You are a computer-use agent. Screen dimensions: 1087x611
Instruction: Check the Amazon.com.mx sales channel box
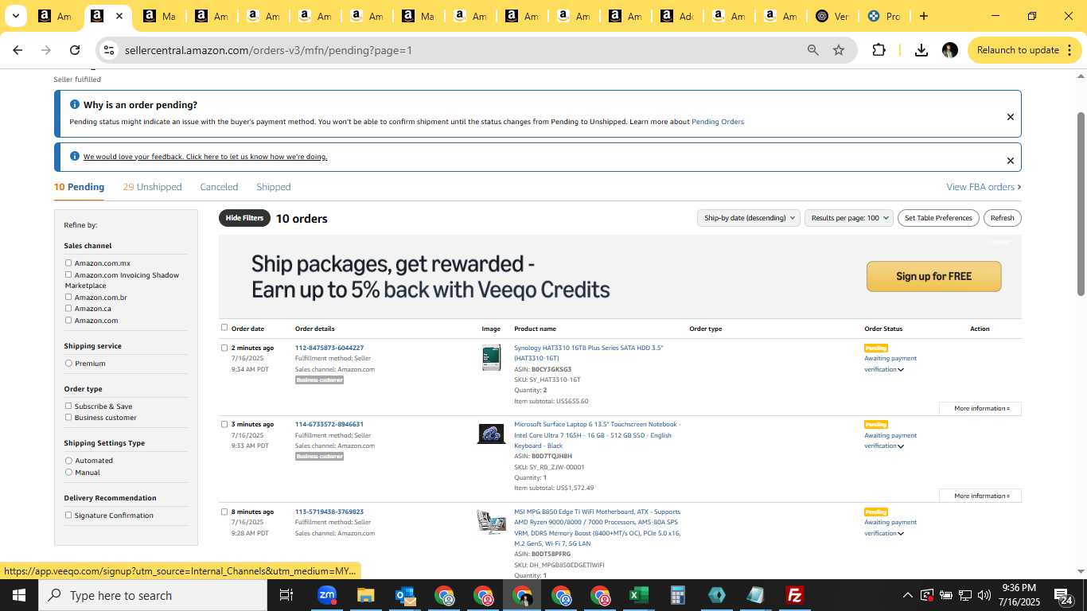pos(68,263)
